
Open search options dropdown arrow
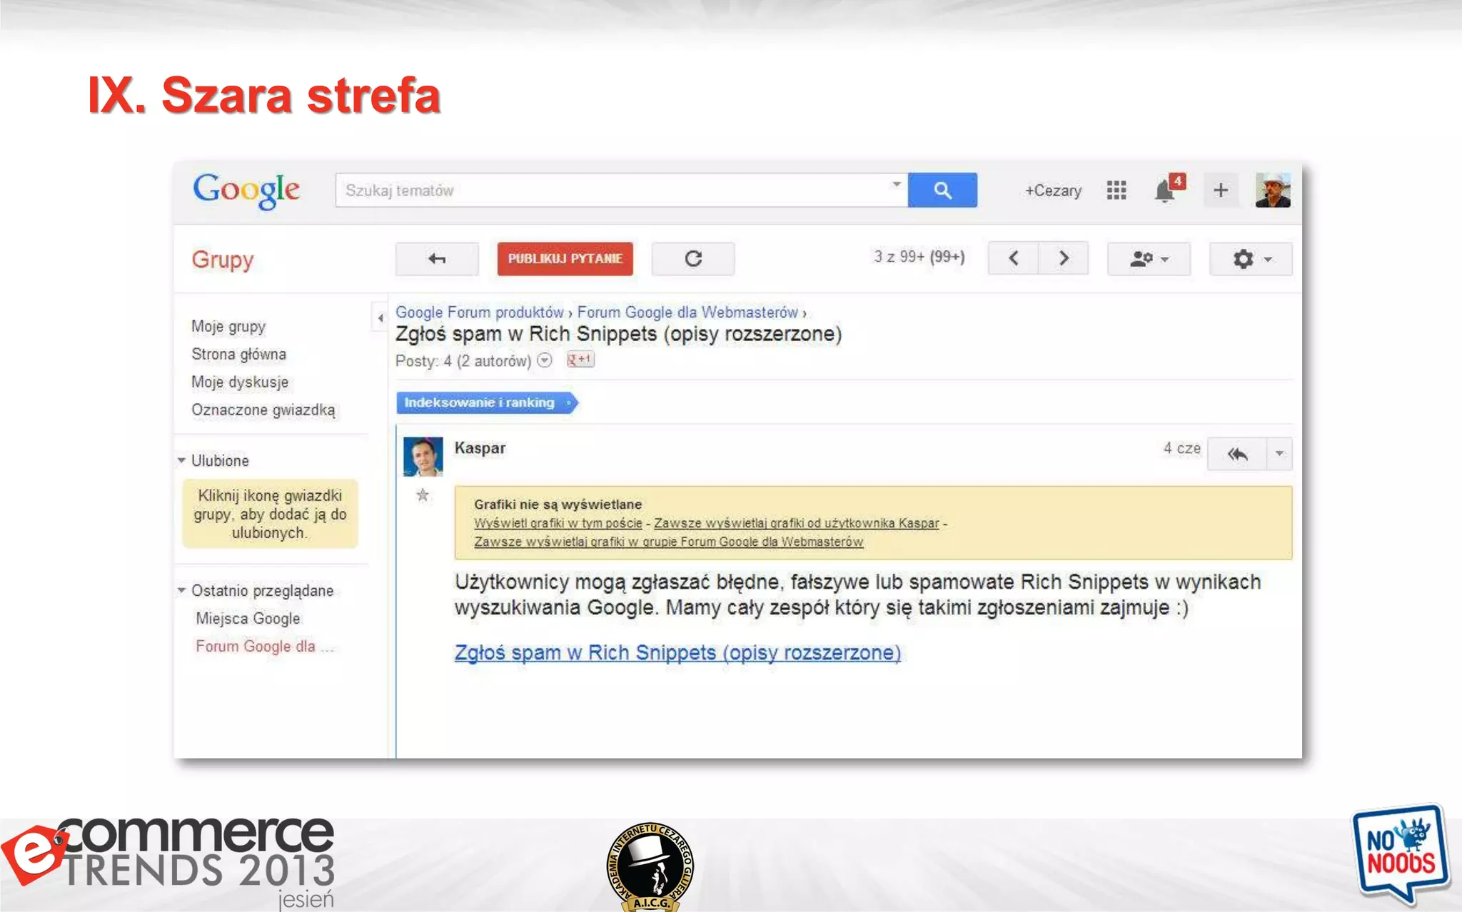pos(896,185)
